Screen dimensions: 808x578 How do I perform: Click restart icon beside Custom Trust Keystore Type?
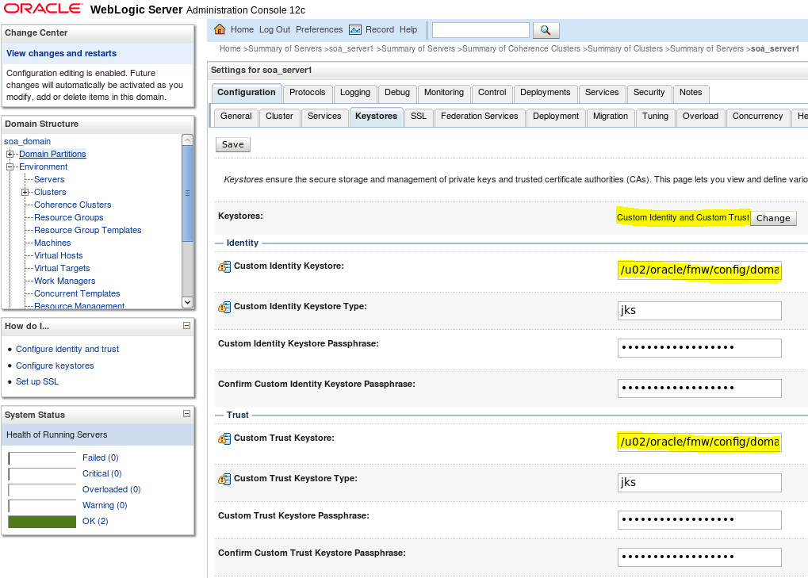tap(224, 479)
